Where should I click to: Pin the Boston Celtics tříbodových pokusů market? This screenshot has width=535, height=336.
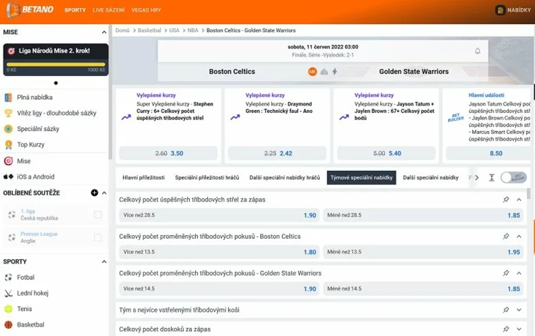506,236
